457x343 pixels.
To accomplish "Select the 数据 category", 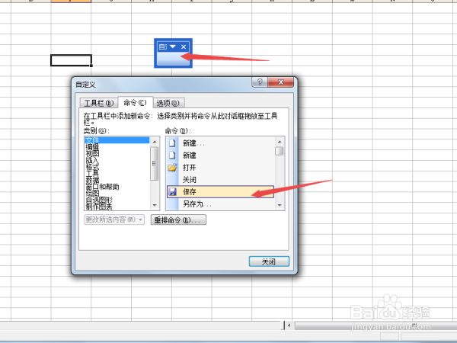I will click(x=117, y=180).
